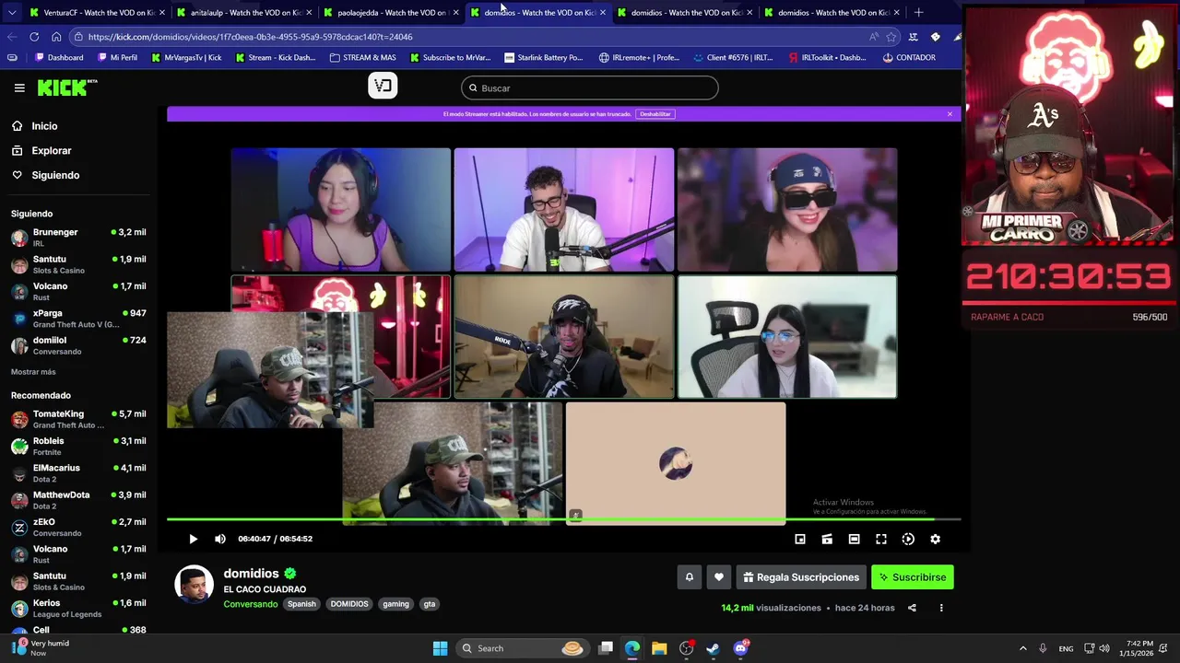Open File Explorer from taskbar

click(x=659, y=648)
